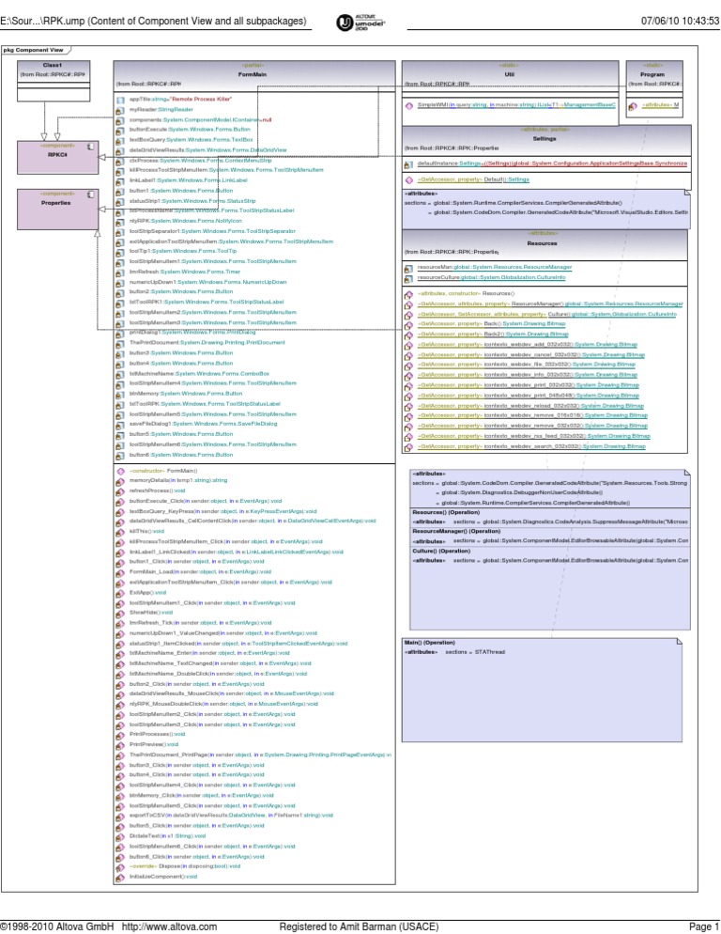Select the icon beside textBoxQuery attribute
Screen dimensions: 721x934
click(x=120, y=141)
